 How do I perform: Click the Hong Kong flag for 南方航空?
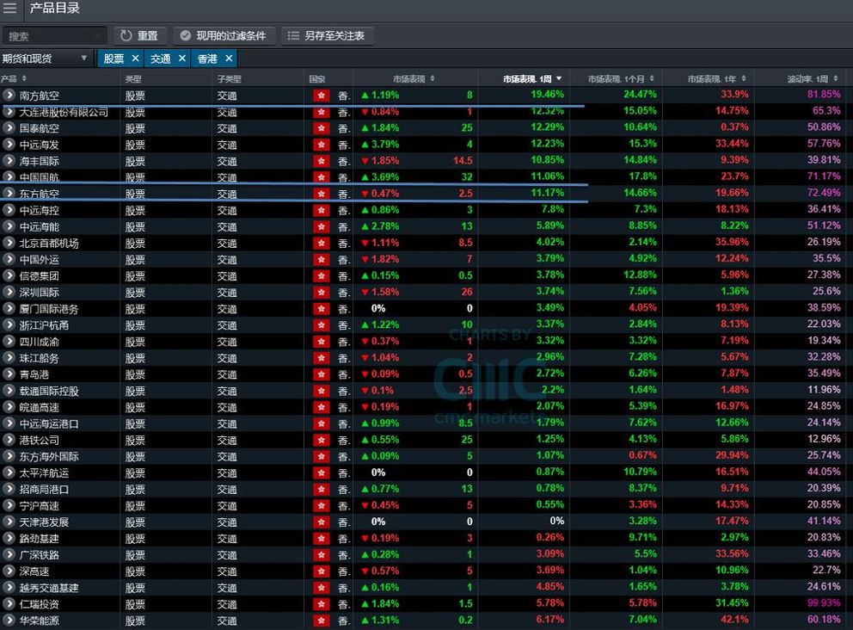pyautogui.click(x=321, y=96)
